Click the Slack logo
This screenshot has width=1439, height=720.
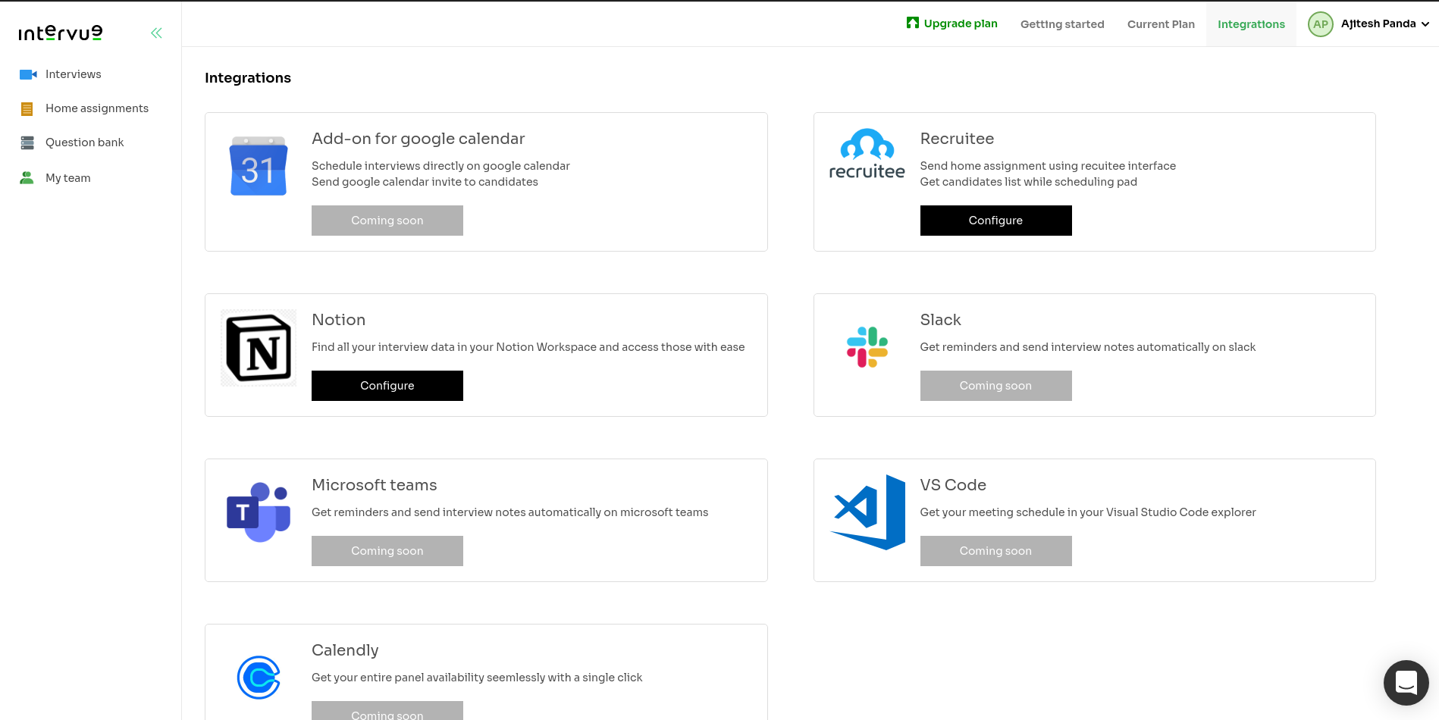[x=867, y=347]
